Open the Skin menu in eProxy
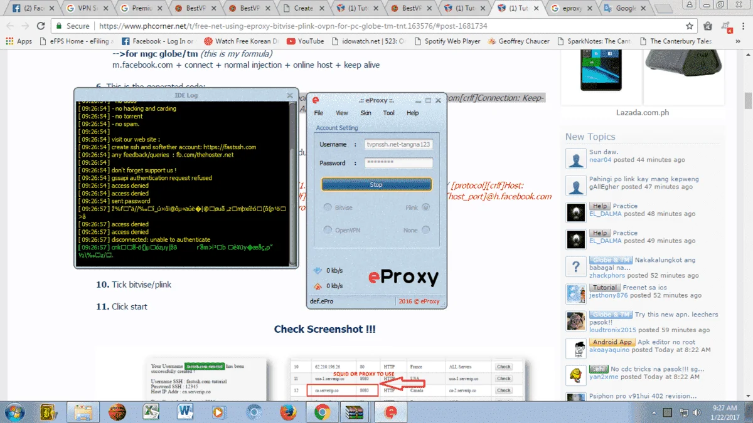 tap(366, 113)
